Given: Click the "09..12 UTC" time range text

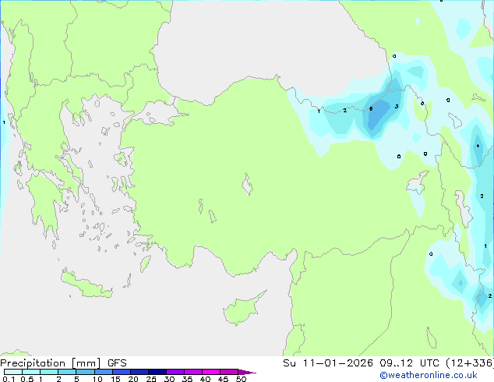Looking at the screenshot, I should click(x=409, y=363).
